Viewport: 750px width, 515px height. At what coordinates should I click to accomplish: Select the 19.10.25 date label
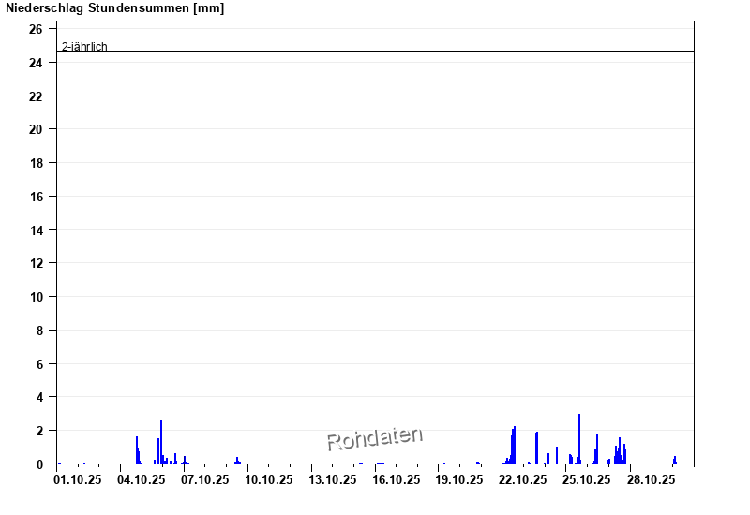pos(459,480)
